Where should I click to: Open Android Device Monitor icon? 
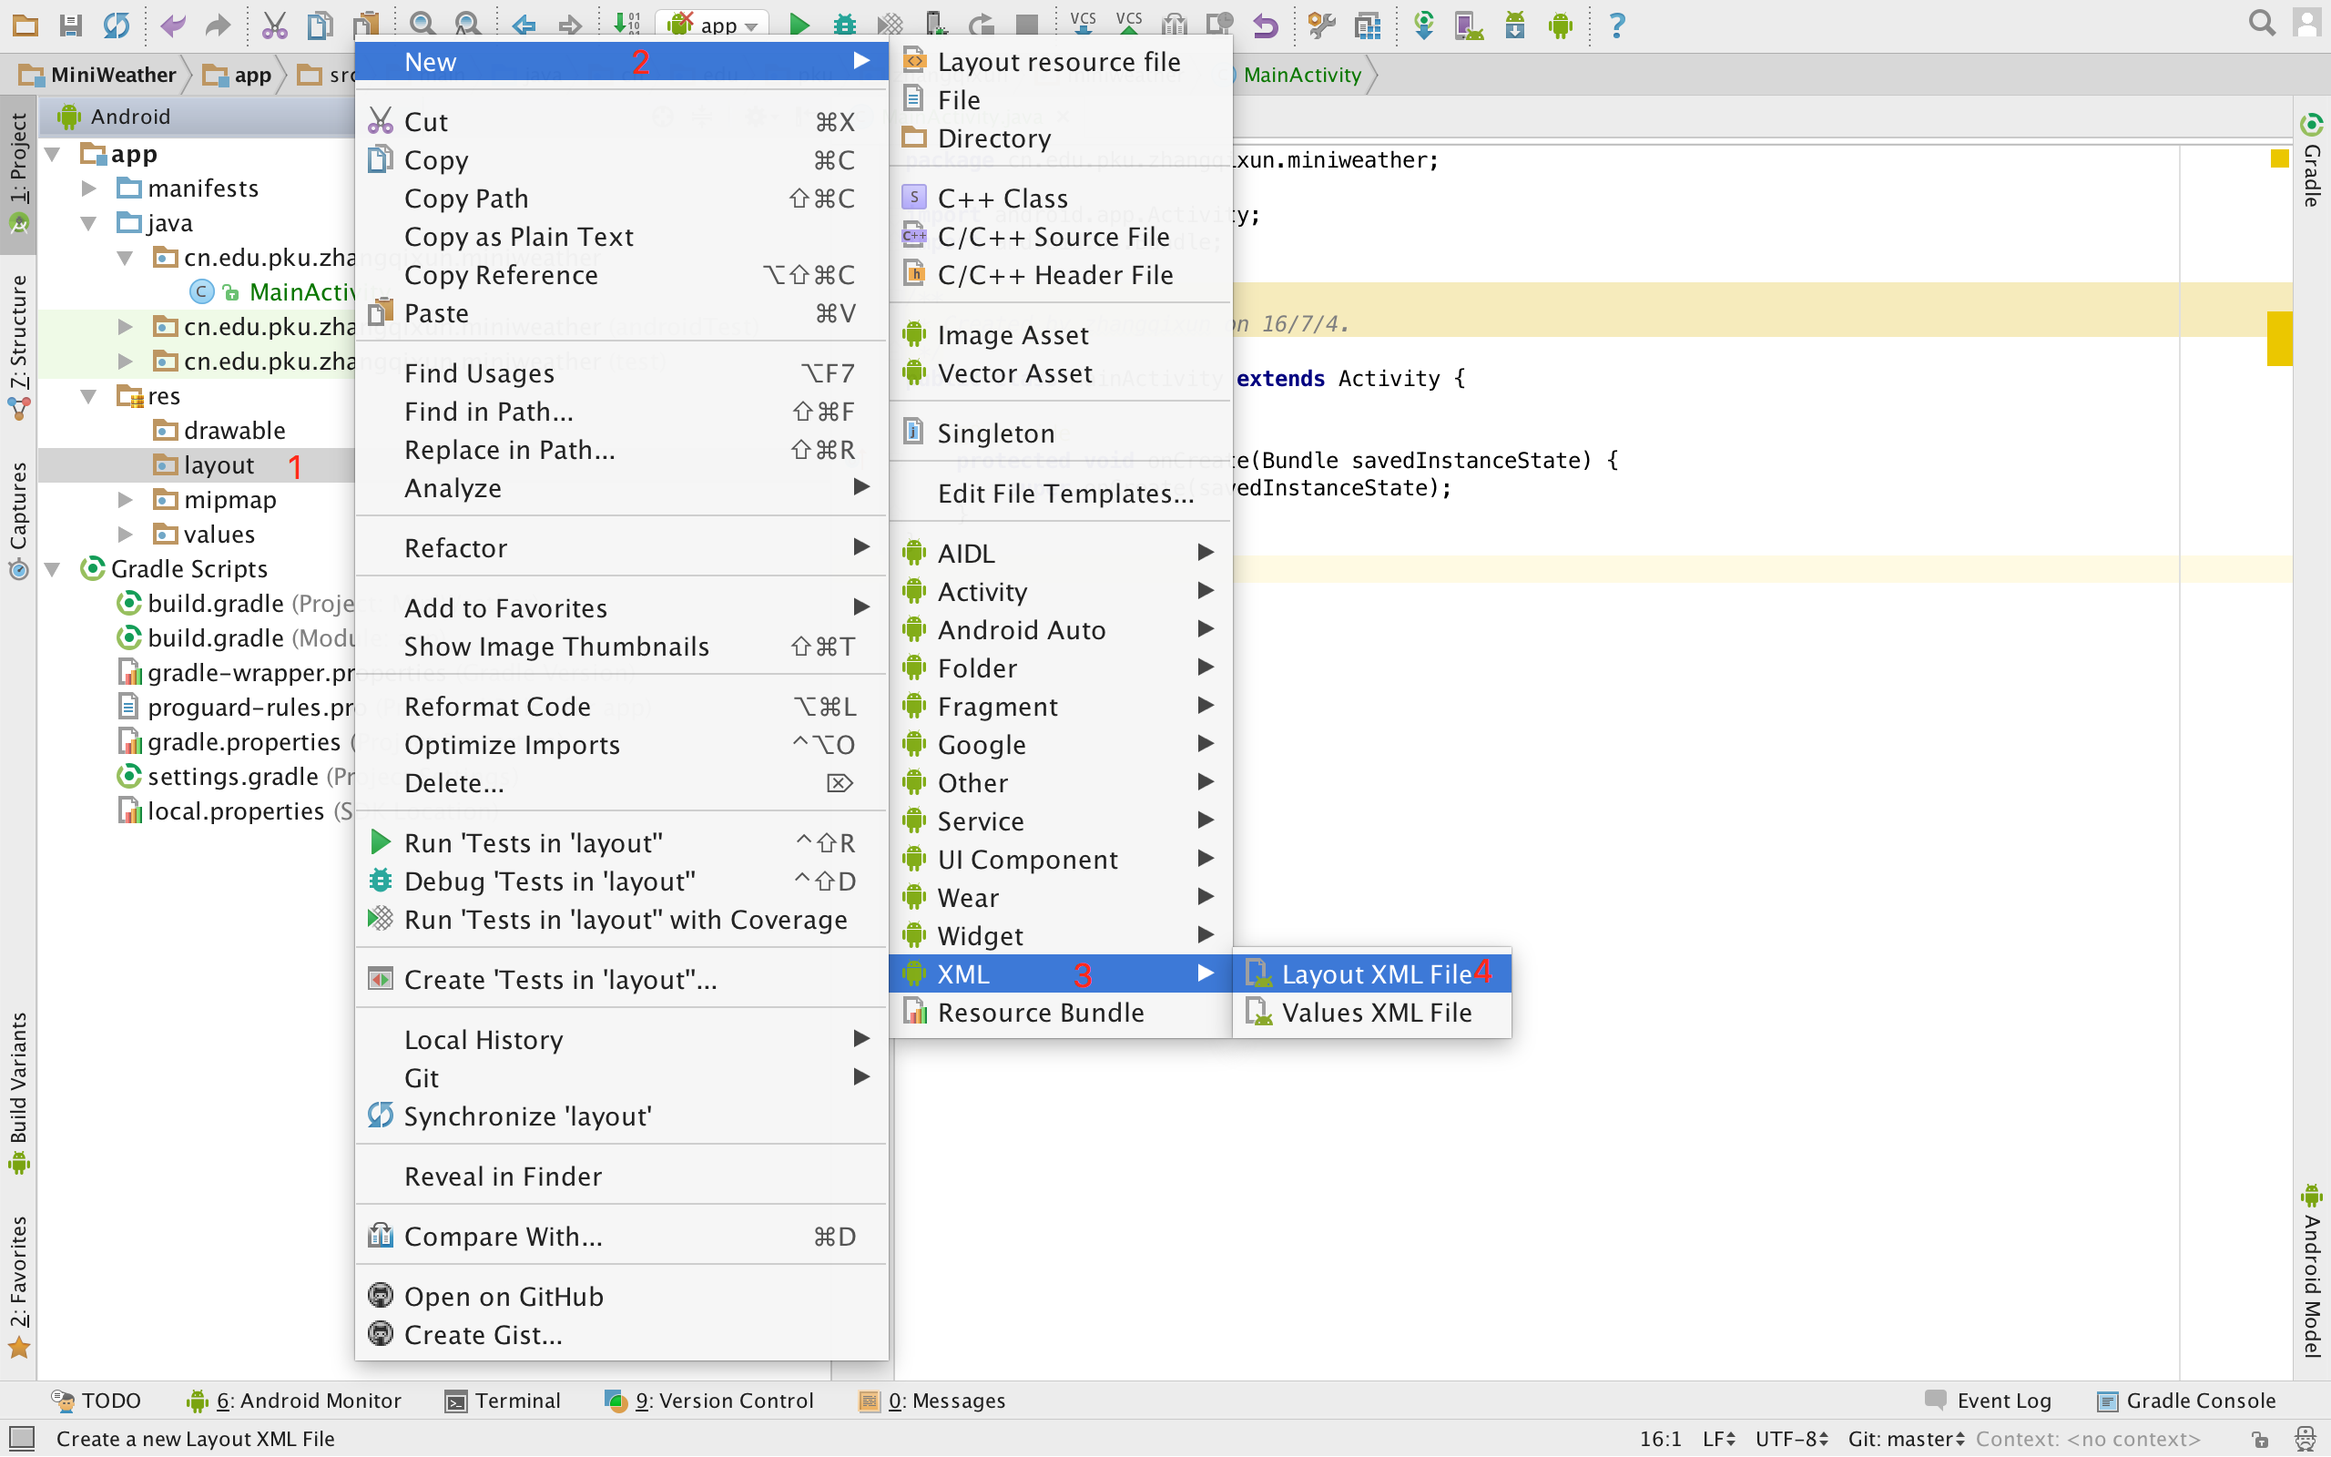coord(1562,25)
